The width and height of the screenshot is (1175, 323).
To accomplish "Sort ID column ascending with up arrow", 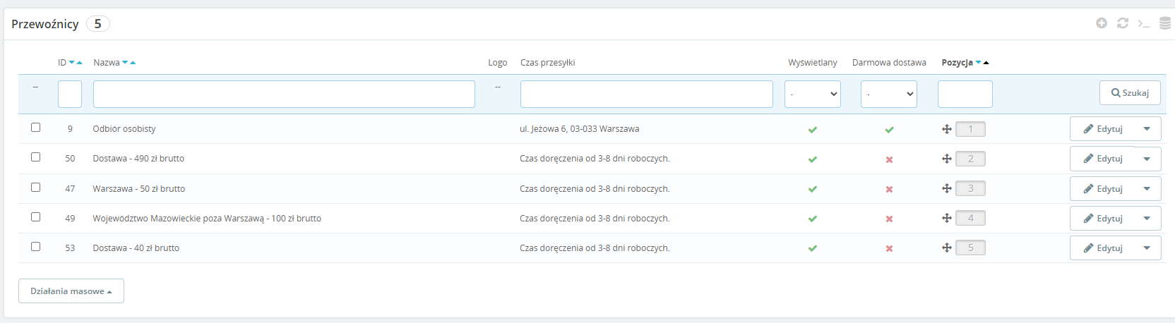I will coord(79,63).
